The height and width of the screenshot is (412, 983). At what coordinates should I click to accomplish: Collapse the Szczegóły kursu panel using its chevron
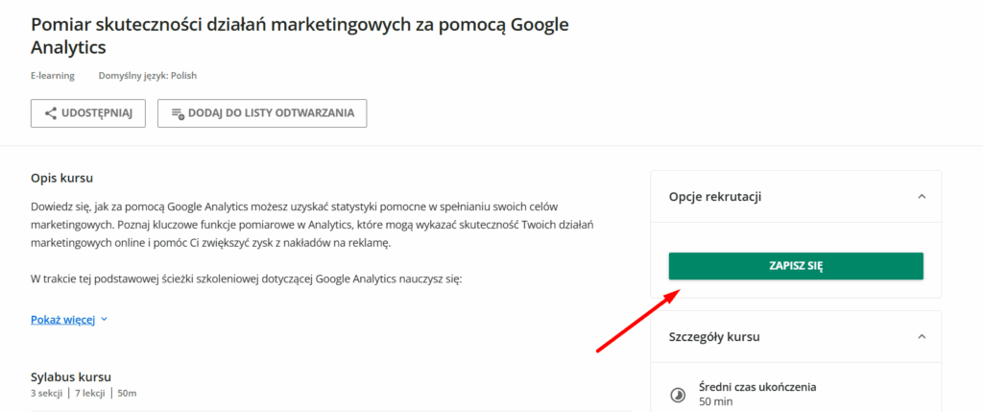[x=922, y=337]
